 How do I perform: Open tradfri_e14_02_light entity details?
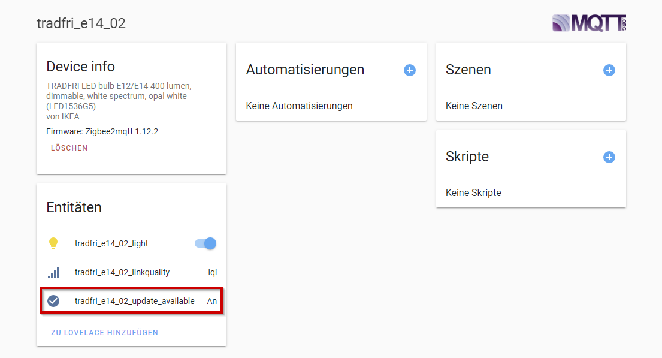coord(111,243)
